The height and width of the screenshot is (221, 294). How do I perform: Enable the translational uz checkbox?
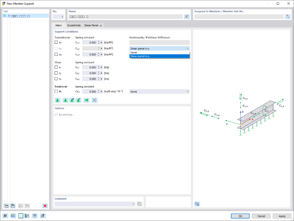pos(56,54)
